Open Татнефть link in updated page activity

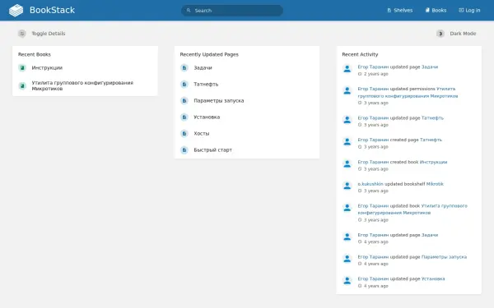point(432,117)
